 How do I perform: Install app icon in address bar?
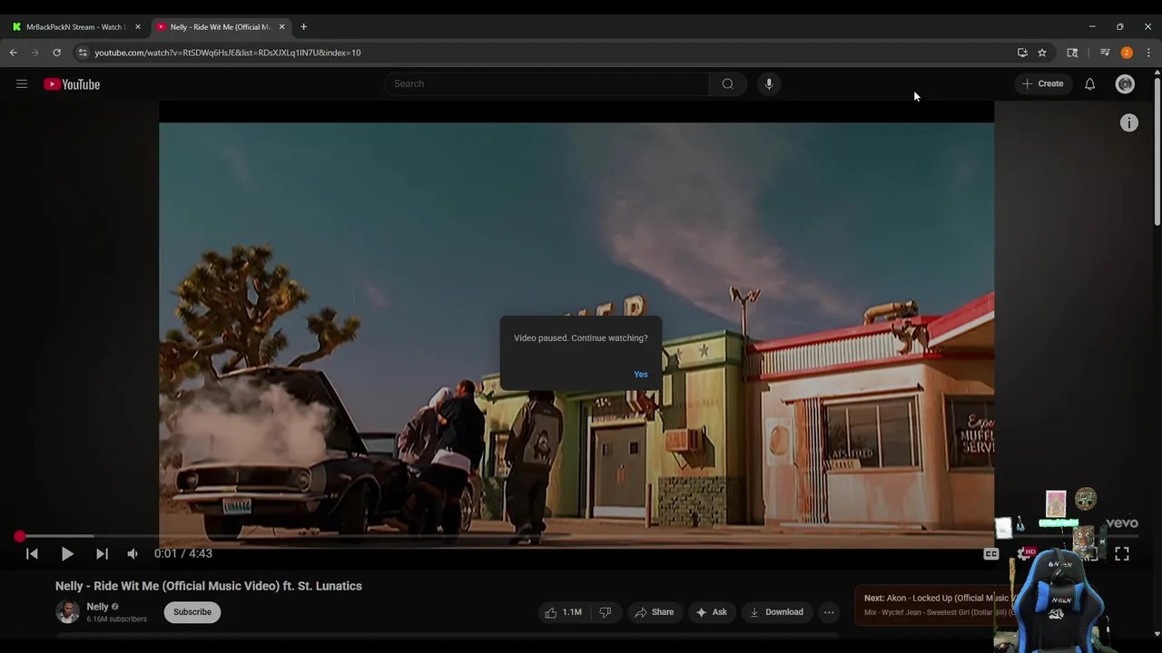(x=1022, y=53)
